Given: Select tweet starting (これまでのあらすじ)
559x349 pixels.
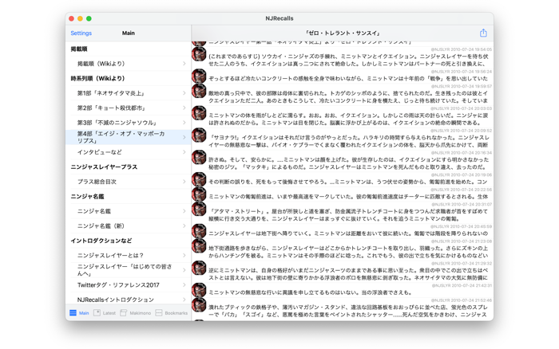Looking at the screenshot, I should point(343,57).
